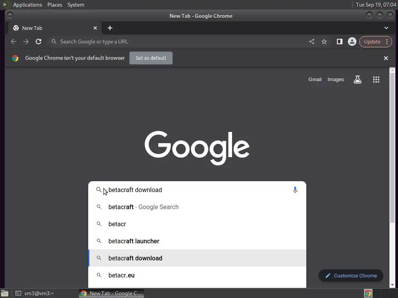Image resolution: width=398 pixels, height=298 pixels.
Task: Start voice search with the microphone
Action: (295, 190)
